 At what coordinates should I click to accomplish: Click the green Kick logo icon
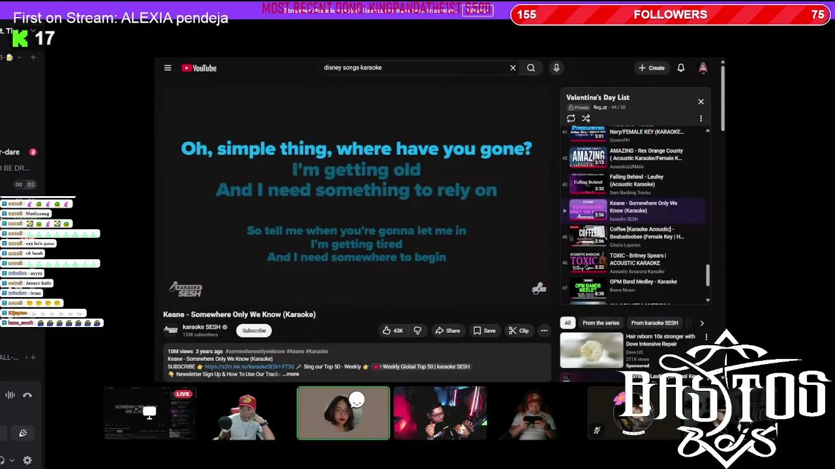click(x=20, y=38)
